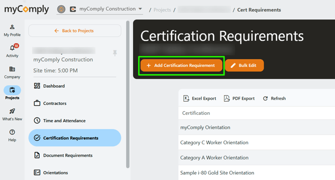
Task: Select the myComply Orientation row
Action: (x=256, y=127)
